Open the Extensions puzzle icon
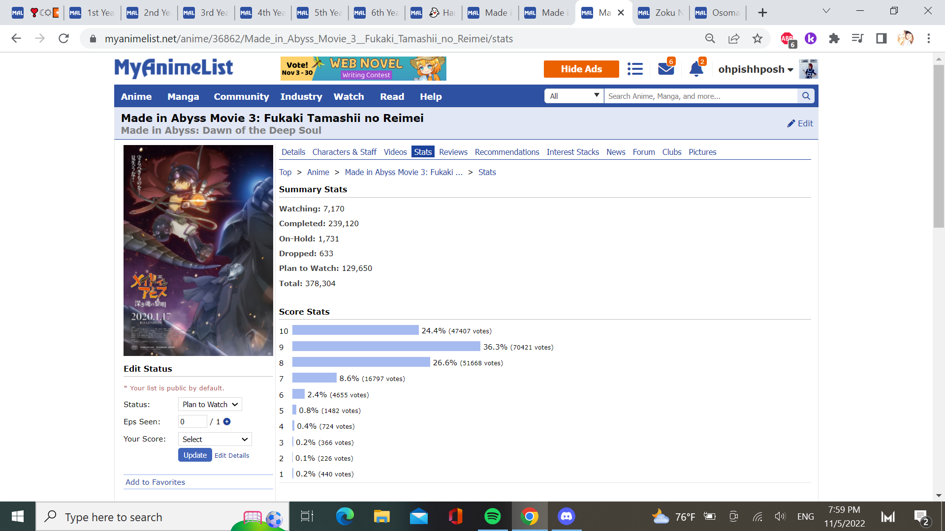Screen dimensions: 945x531 (x=834, y=38)
